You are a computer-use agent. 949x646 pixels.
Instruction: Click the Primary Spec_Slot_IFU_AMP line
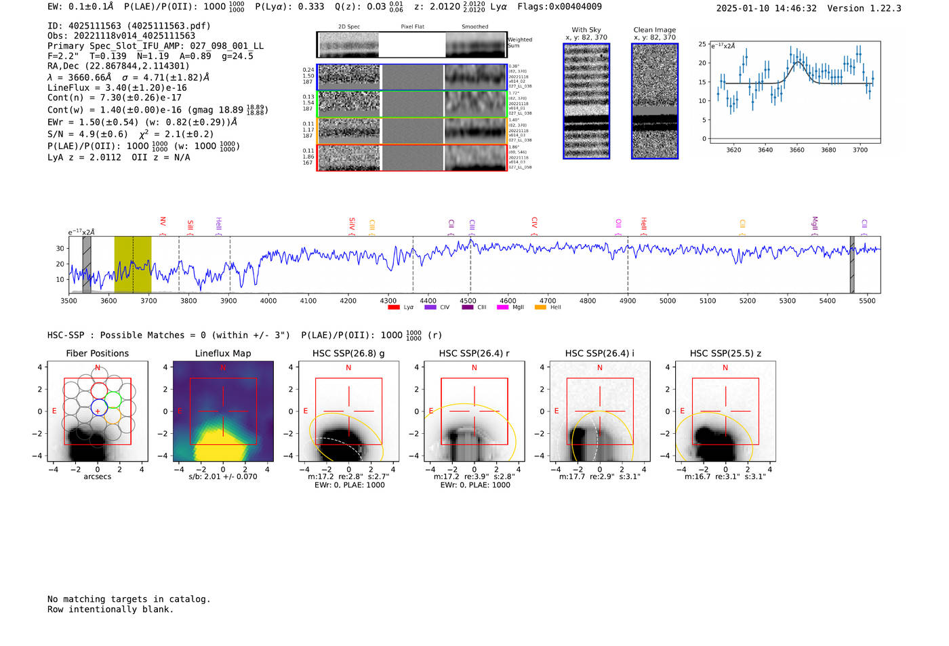(155, 46)
